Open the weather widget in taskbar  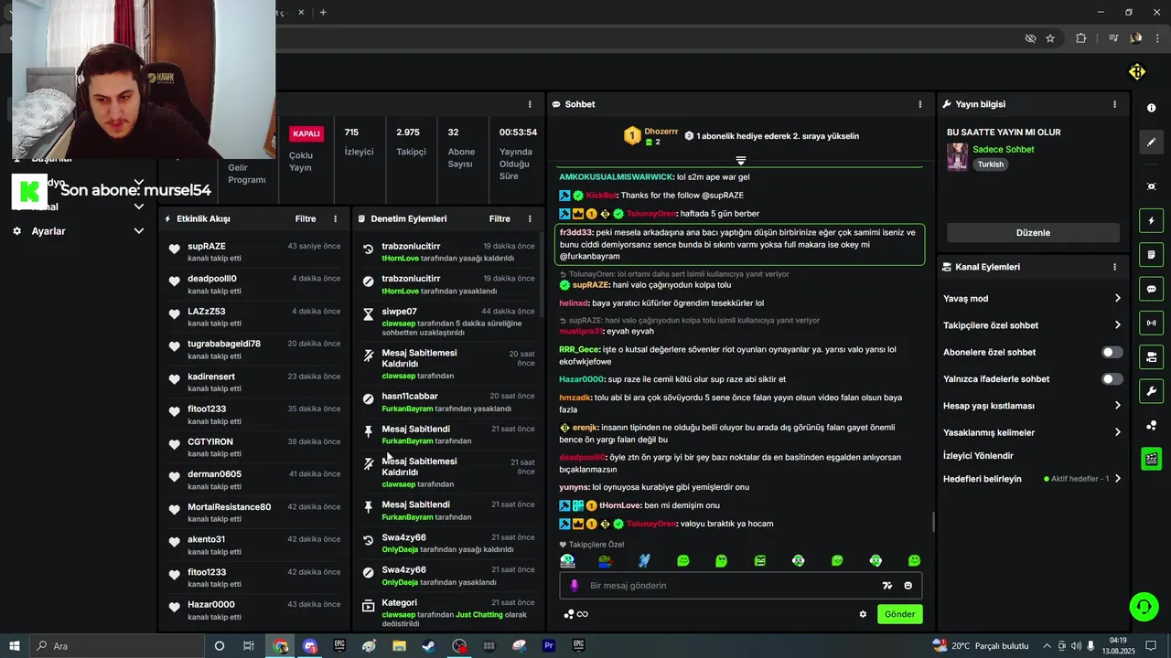click(x=981, y=646)
